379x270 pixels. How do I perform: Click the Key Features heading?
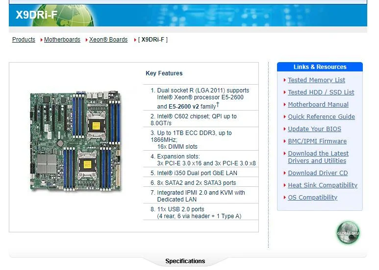(164, 73)
